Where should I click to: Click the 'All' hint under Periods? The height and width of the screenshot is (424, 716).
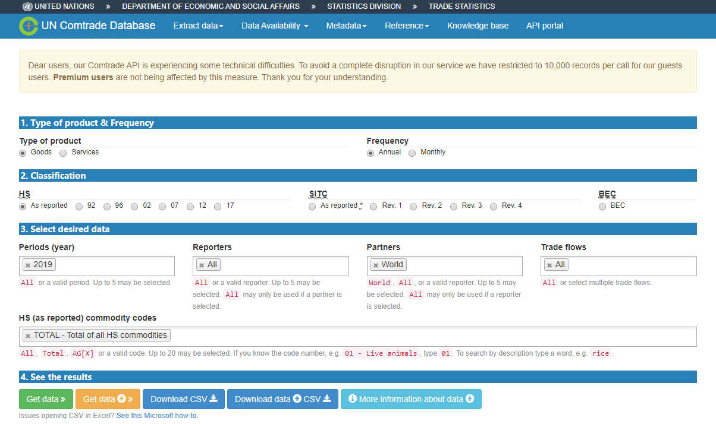click(x=27, y=283)
